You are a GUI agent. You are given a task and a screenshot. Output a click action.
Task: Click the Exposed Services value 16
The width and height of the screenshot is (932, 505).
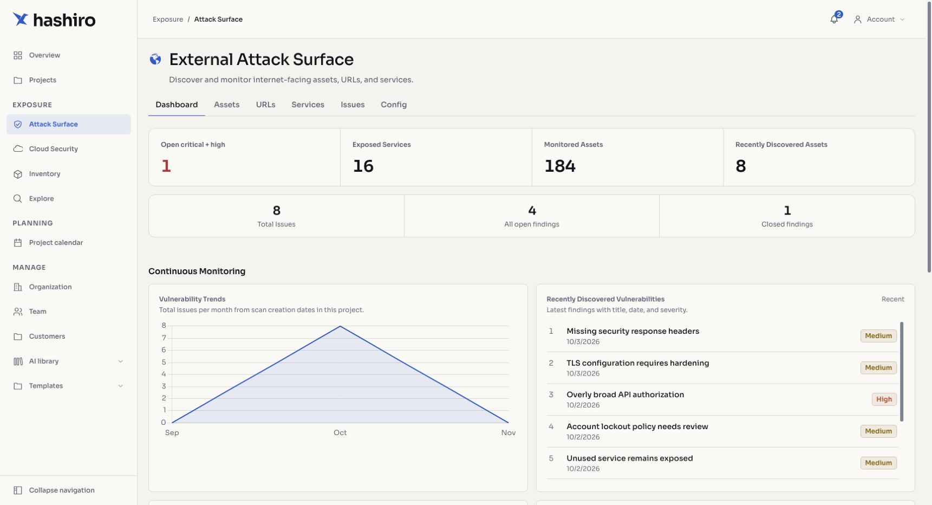tap(363, 166)
